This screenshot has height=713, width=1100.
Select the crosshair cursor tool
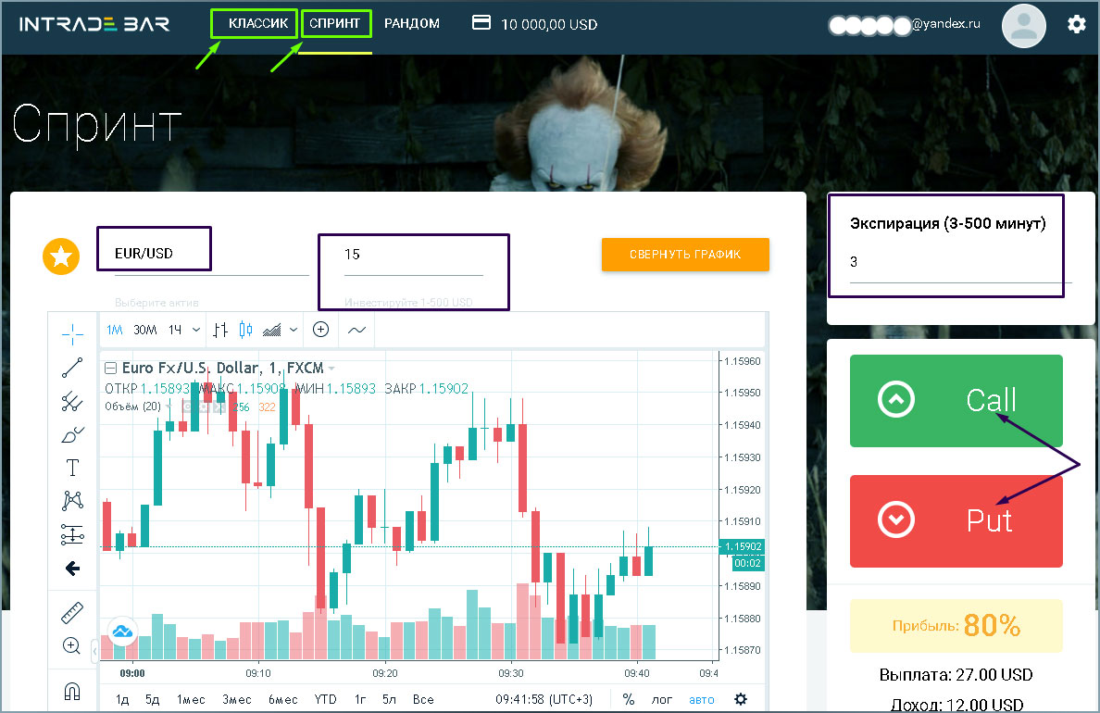click(72, 334)
